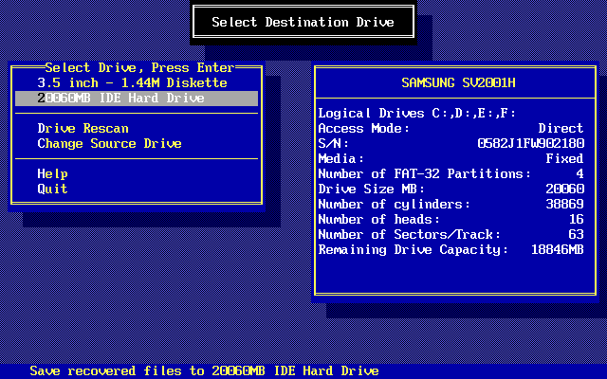Click serial number 0582J1FW902180
607x379 pixels.
(x=531, y=143)
